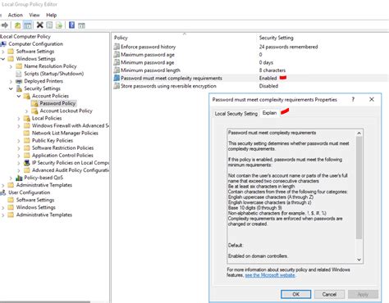
Task: Expand the Local Policies node
Action: pos(19,119)
